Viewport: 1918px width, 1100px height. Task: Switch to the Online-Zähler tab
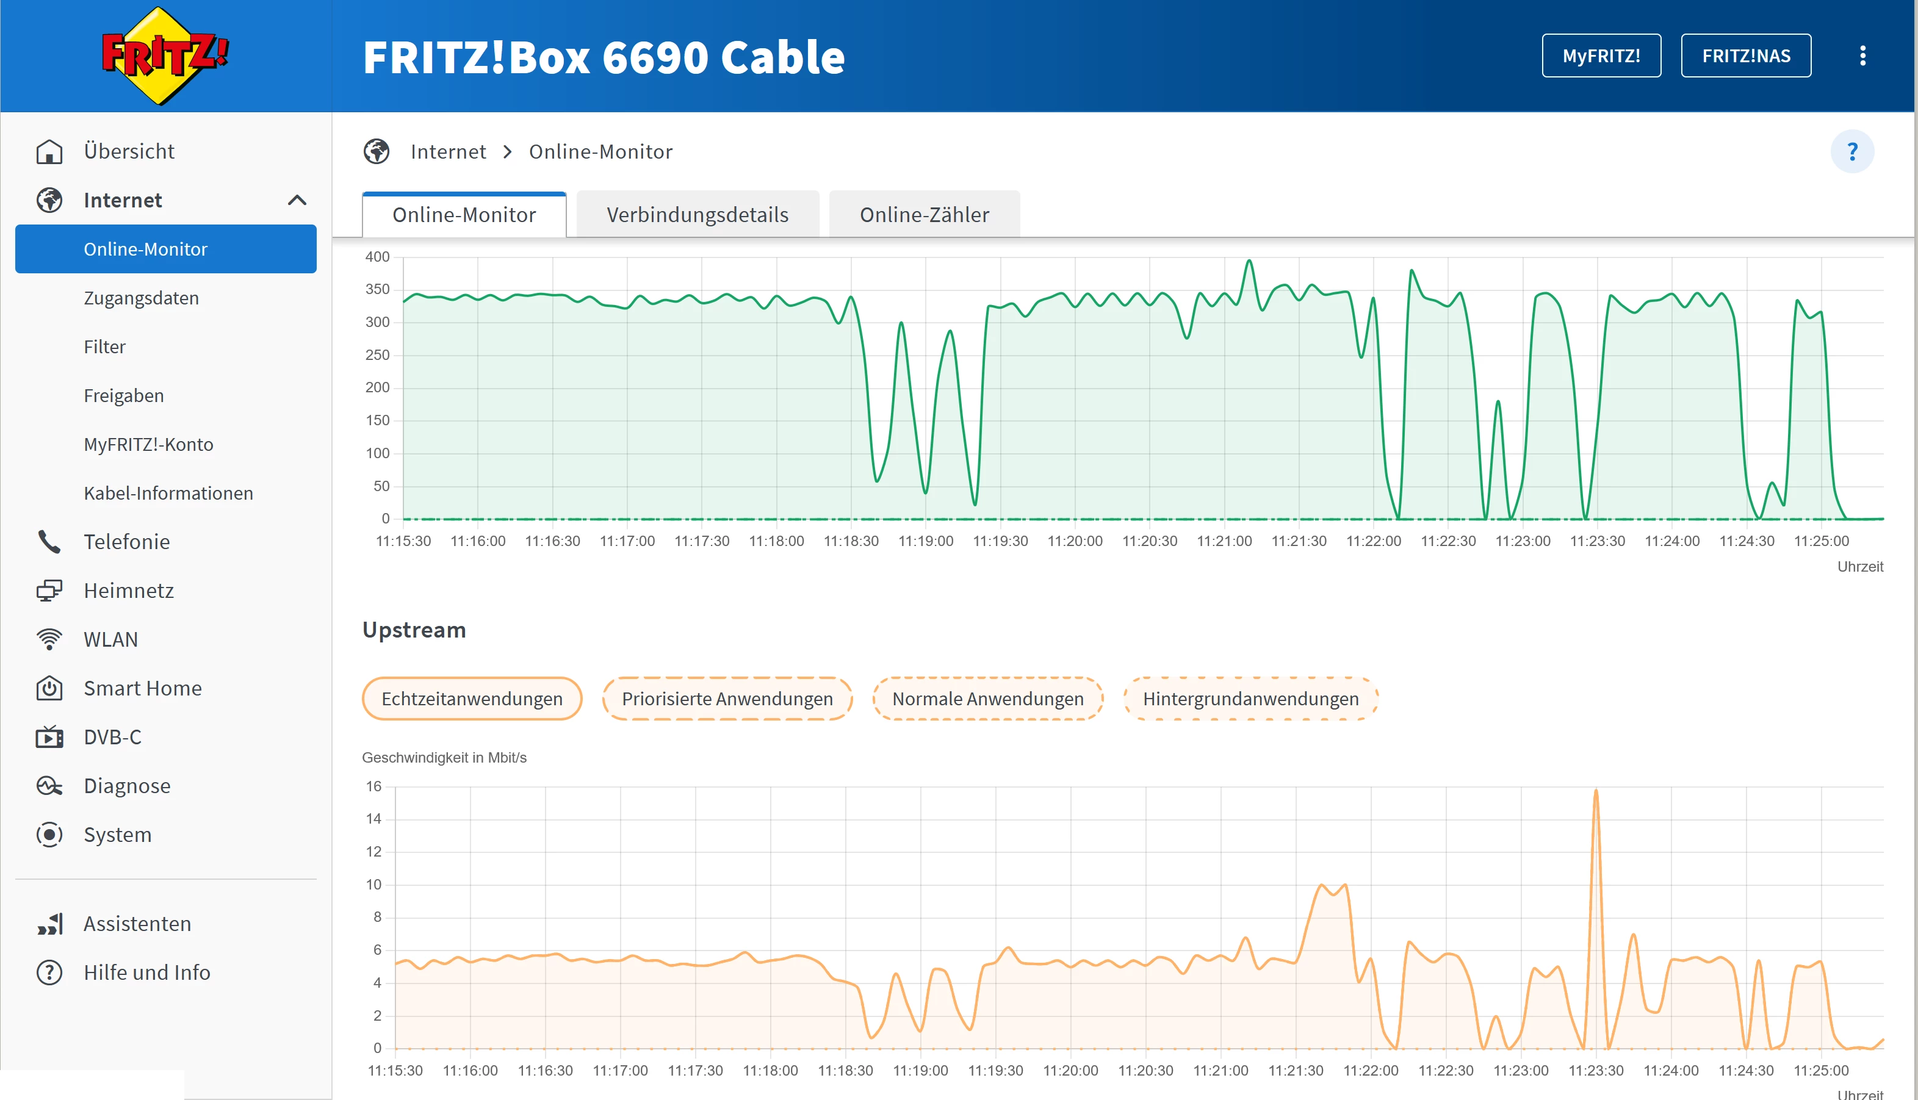[x=923, y=215]
